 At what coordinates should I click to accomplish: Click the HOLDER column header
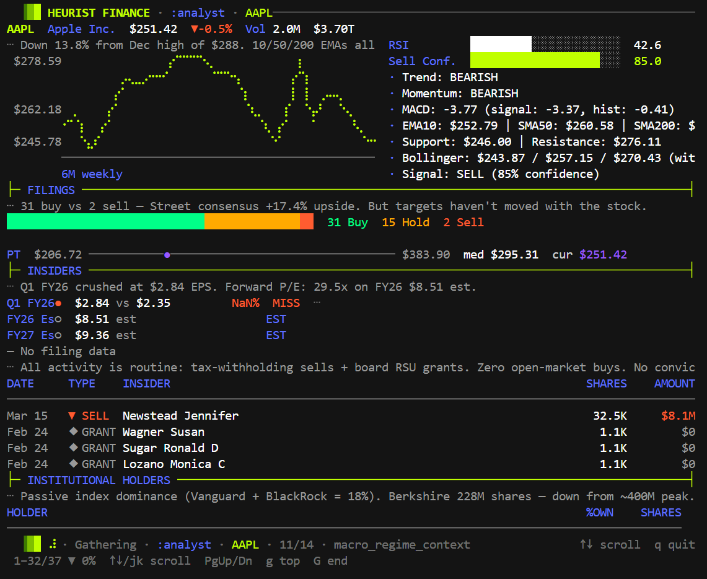coord(27,513)
